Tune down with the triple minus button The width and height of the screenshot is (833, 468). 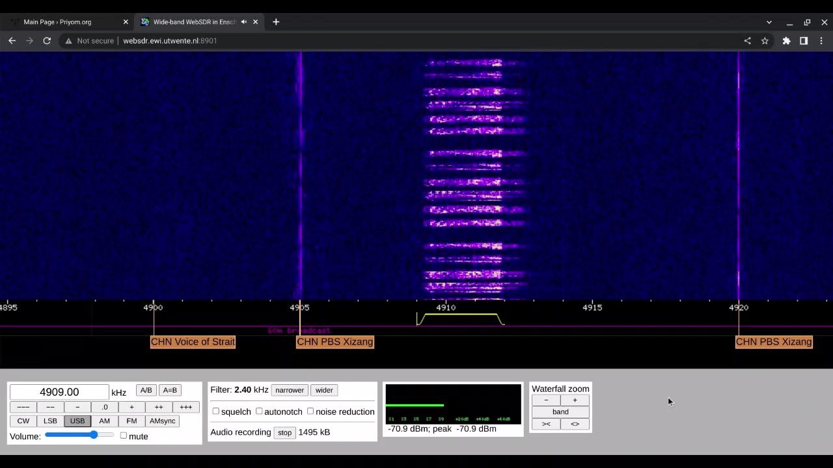(23, 407)
